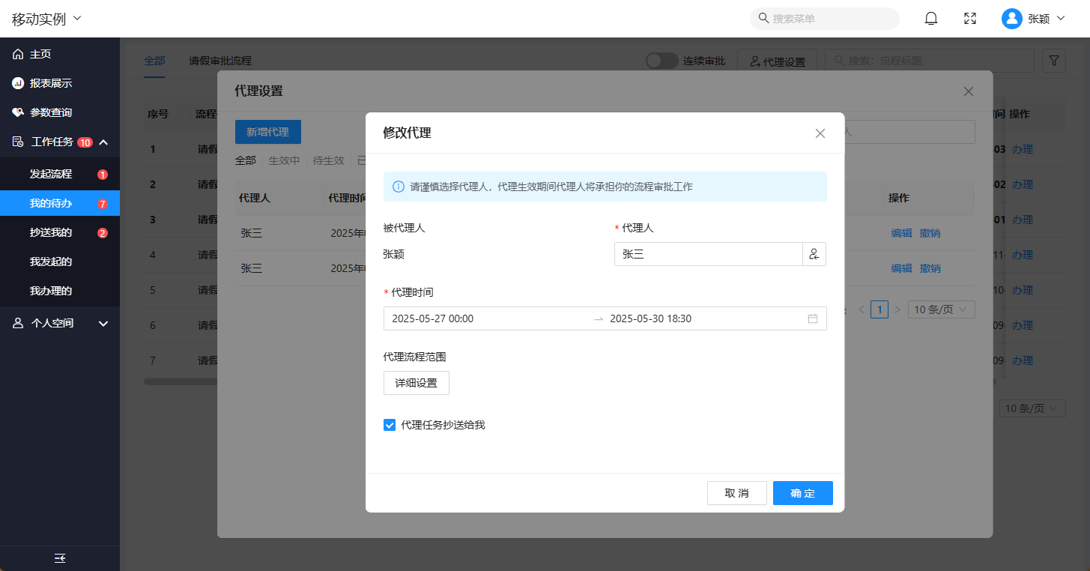Click 张颖 user avatar icon

(1012, 19)
